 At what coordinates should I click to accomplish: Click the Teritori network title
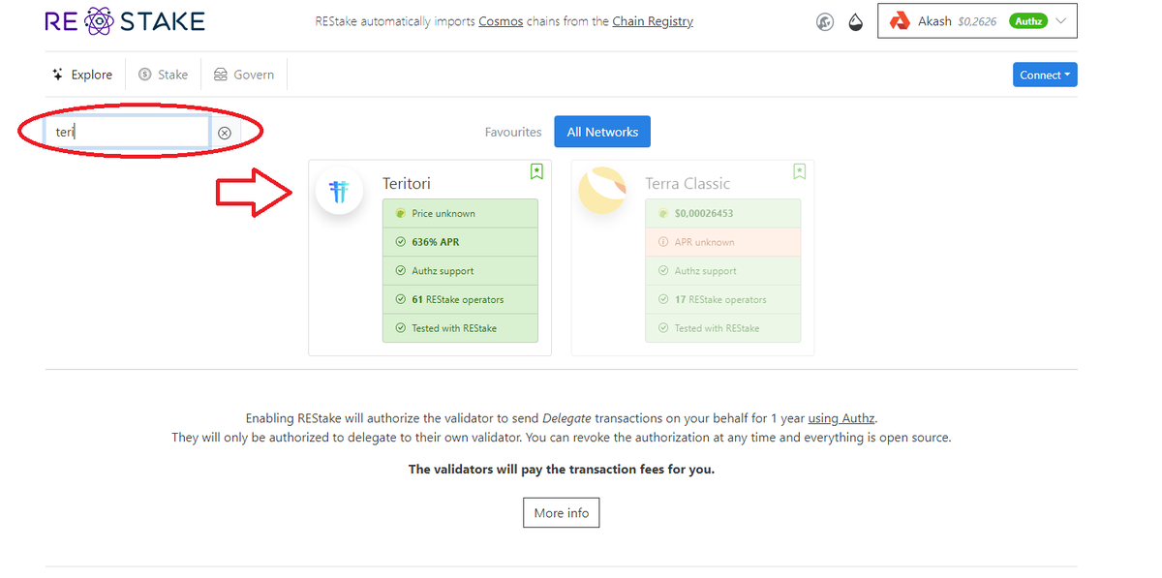coord(407,183)
